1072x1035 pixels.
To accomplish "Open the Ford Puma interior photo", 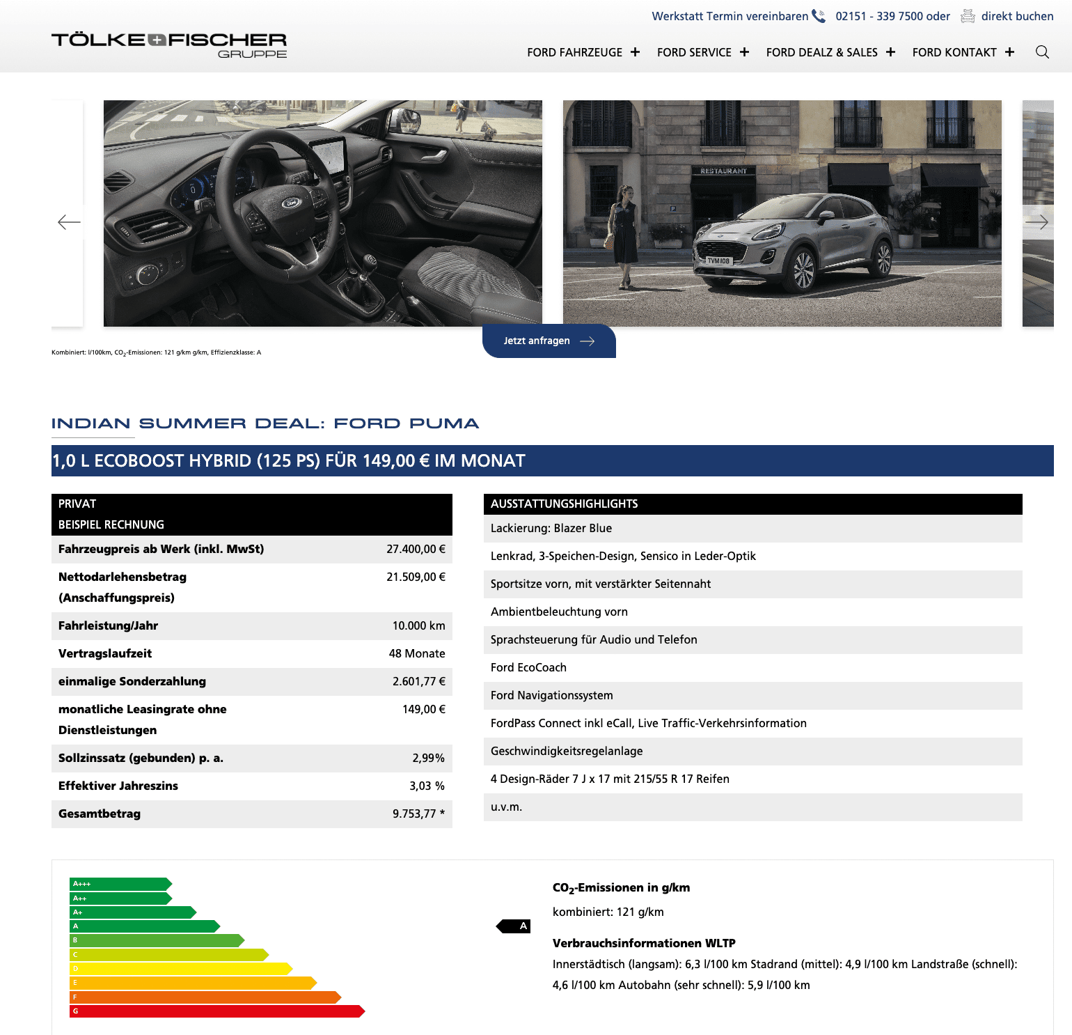I will [323, 213].
